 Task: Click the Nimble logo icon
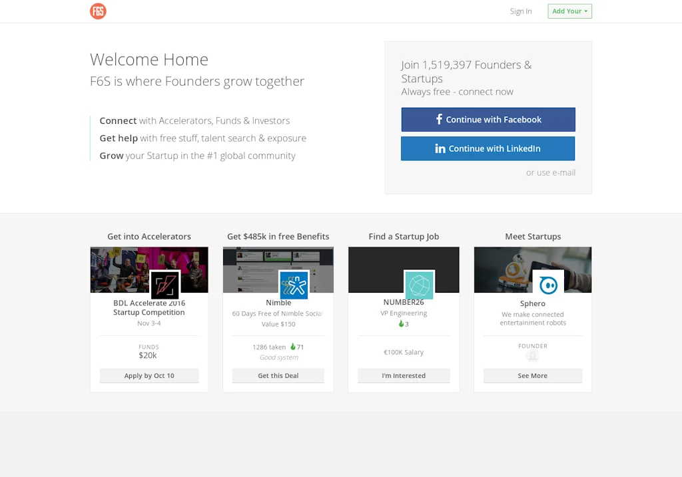294,285
